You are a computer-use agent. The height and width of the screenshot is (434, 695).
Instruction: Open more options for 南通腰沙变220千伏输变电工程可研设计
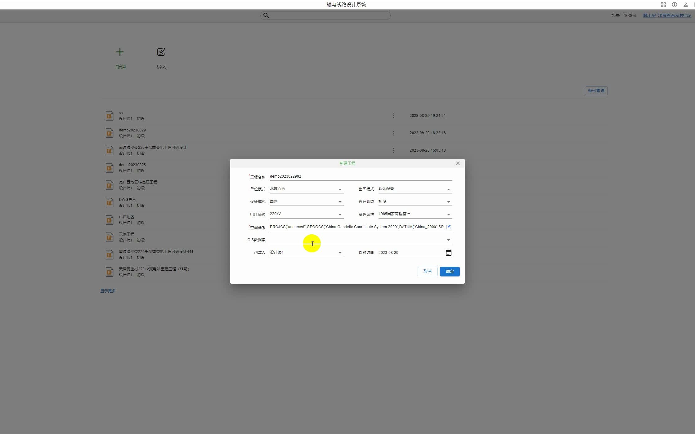(393, 150)
